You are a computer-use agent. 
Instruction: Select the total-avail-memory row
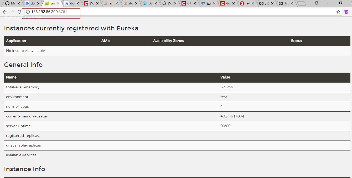click(x=23, y=87)
